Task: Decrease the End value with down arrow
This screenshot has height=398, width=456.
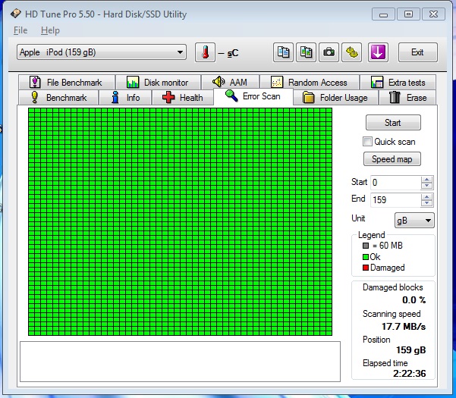Action: pyautogui.click(x=427, y=203)
